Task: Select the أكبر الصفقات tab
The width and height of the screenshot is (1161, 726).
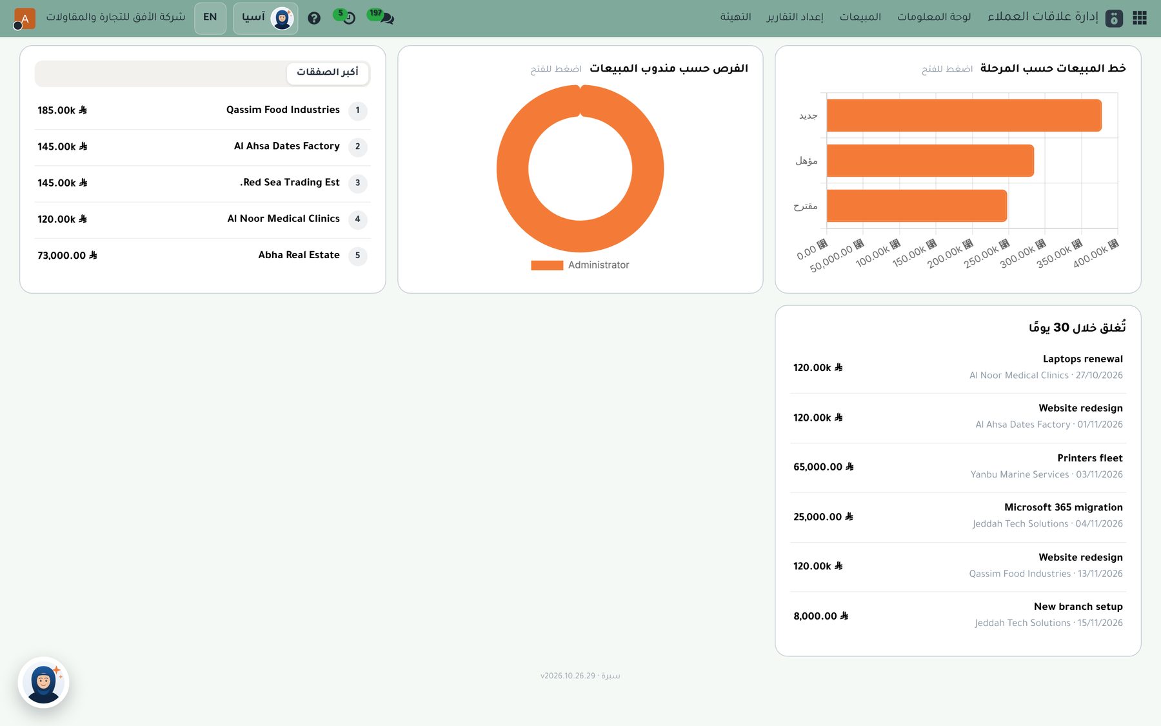Action: pyautogui.click(x=328, y=72)
